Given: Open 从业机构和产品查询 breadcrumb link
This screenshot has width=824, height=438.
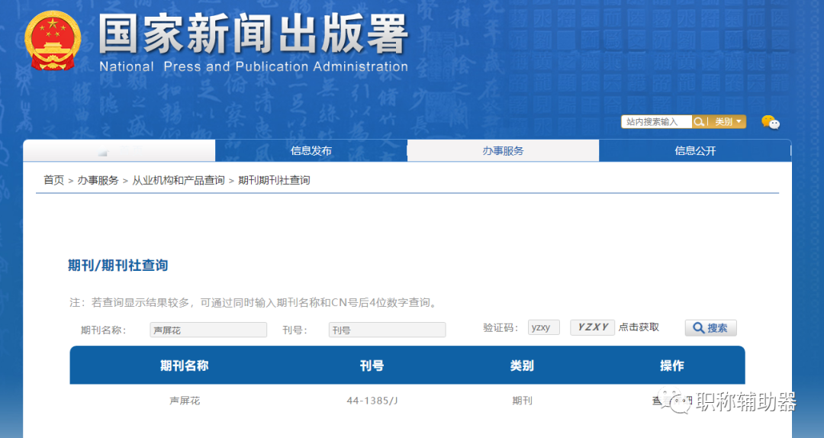Looking at the screenshot, I should [x=178, y=180].
